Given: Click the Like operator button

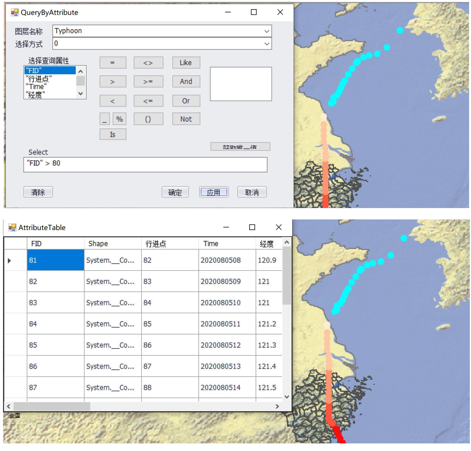Looking at the screenshot, I should pyautogui.click(x=186, y=63).
